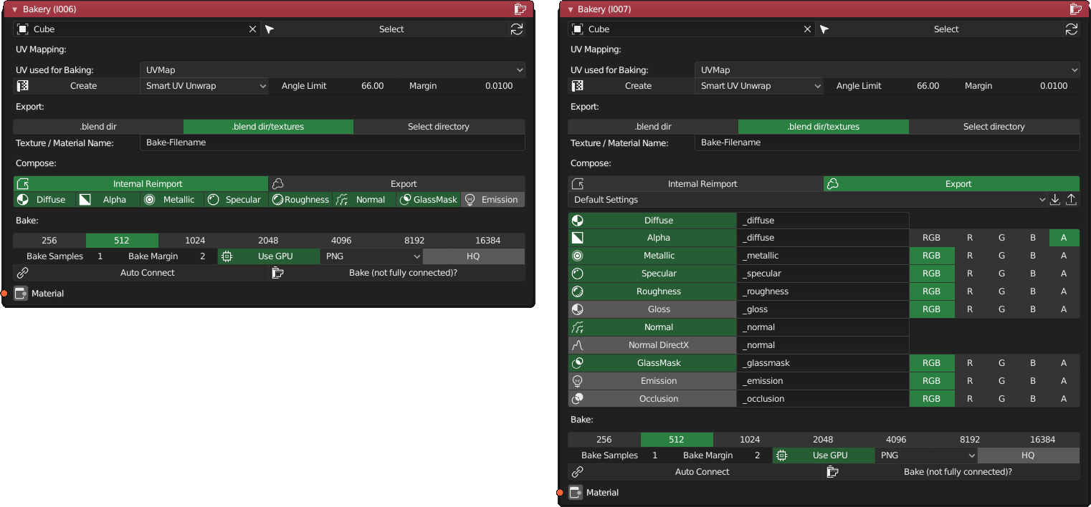Click the Bake-Filename field in Bakery (I006)
1091x507 pixels.
[x=333, y=143]
